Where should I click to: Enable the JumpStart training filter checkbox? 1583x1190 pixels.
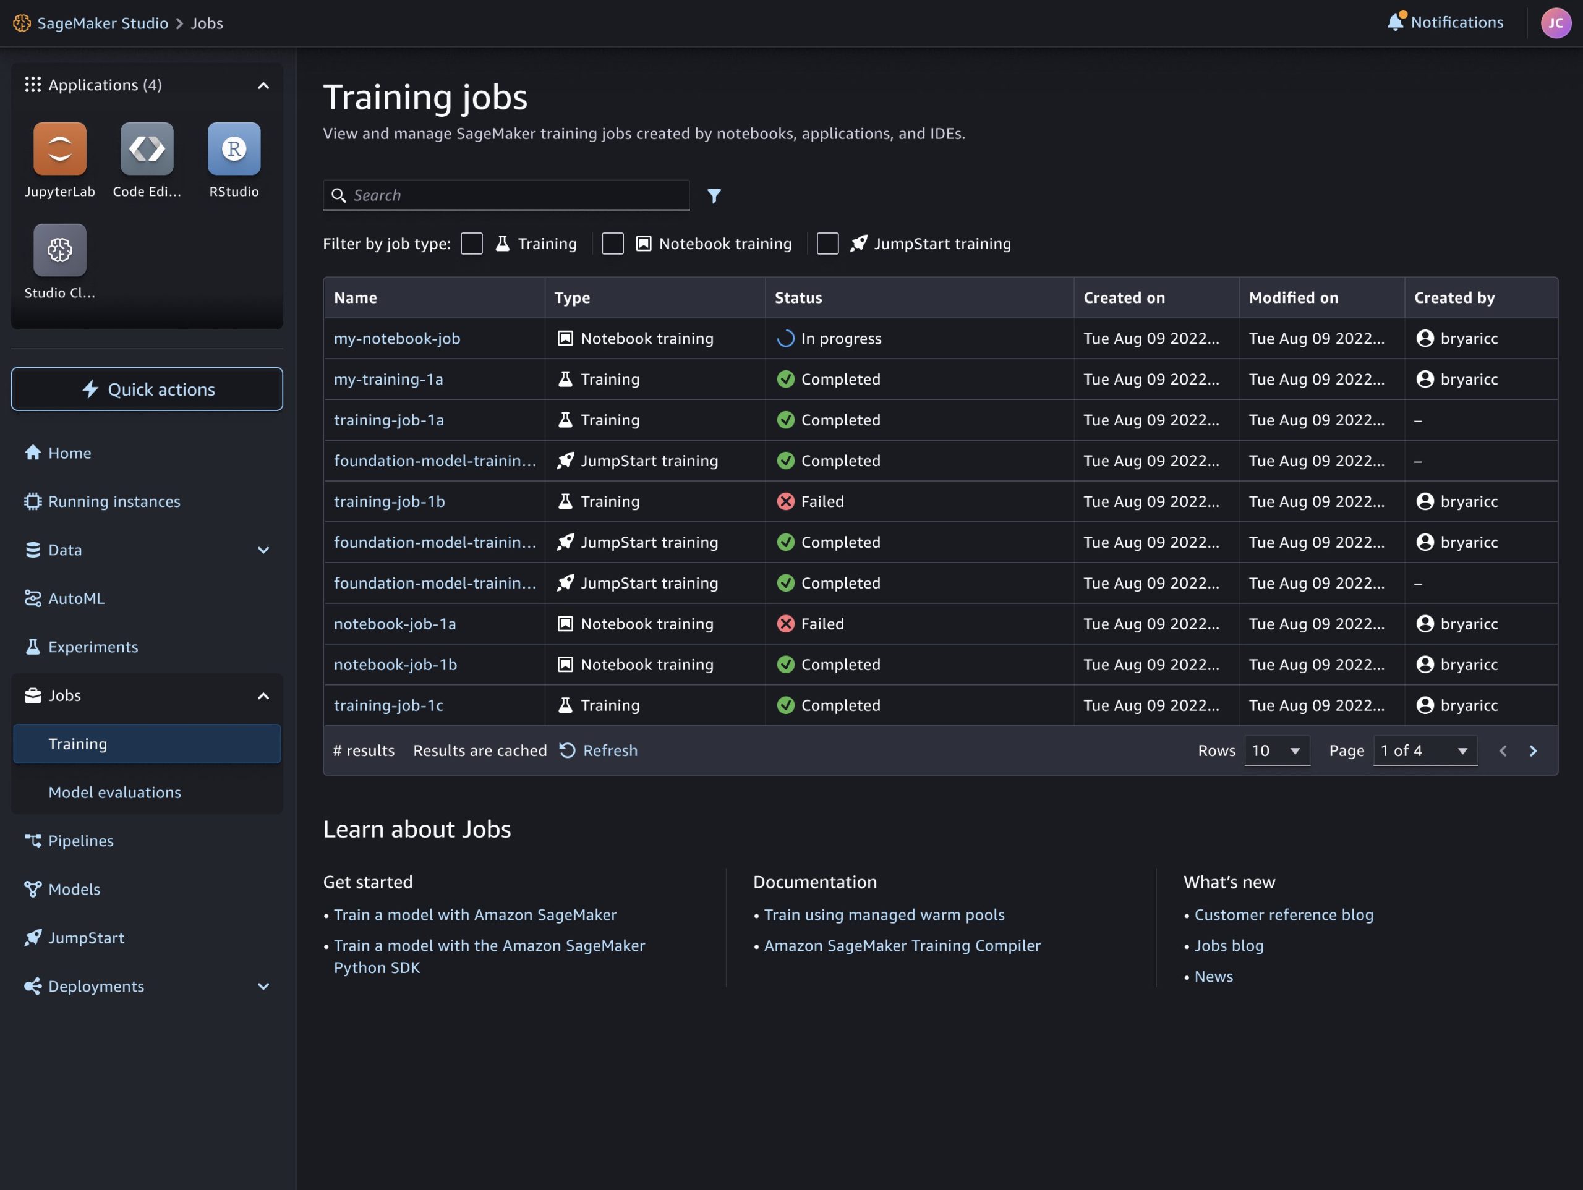pos(827,244)
